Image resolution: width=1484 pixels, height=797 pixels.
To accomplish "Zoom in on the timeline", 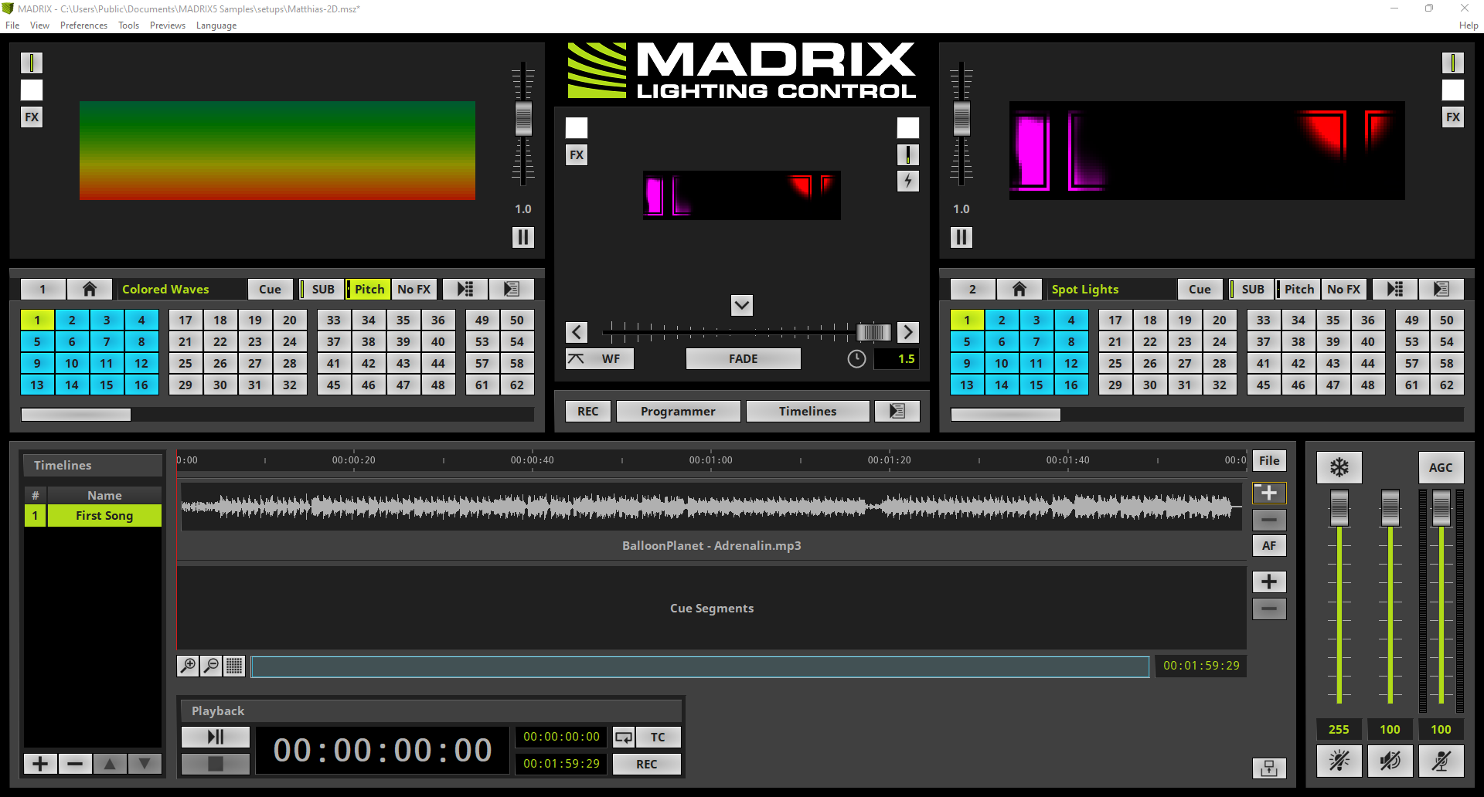I will pos(188,666).
